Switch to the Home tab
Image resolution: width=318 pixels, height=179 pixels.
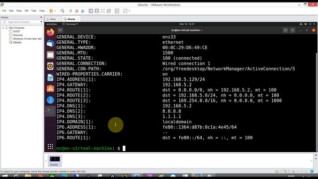53,19
